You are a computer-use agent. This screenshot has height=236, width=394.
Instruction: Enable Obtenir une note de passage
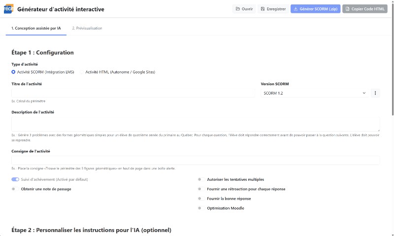15,189
